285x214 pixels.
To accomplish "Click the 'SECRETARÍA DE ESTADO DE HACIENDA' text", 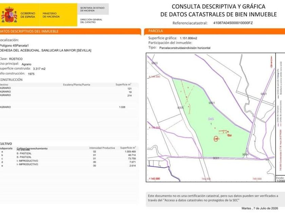I will (x=92, y=9).
